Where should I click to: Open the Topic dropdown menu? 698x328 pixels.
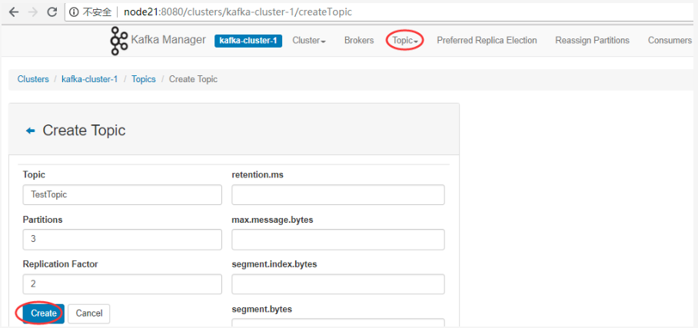(x=404, y=41)
